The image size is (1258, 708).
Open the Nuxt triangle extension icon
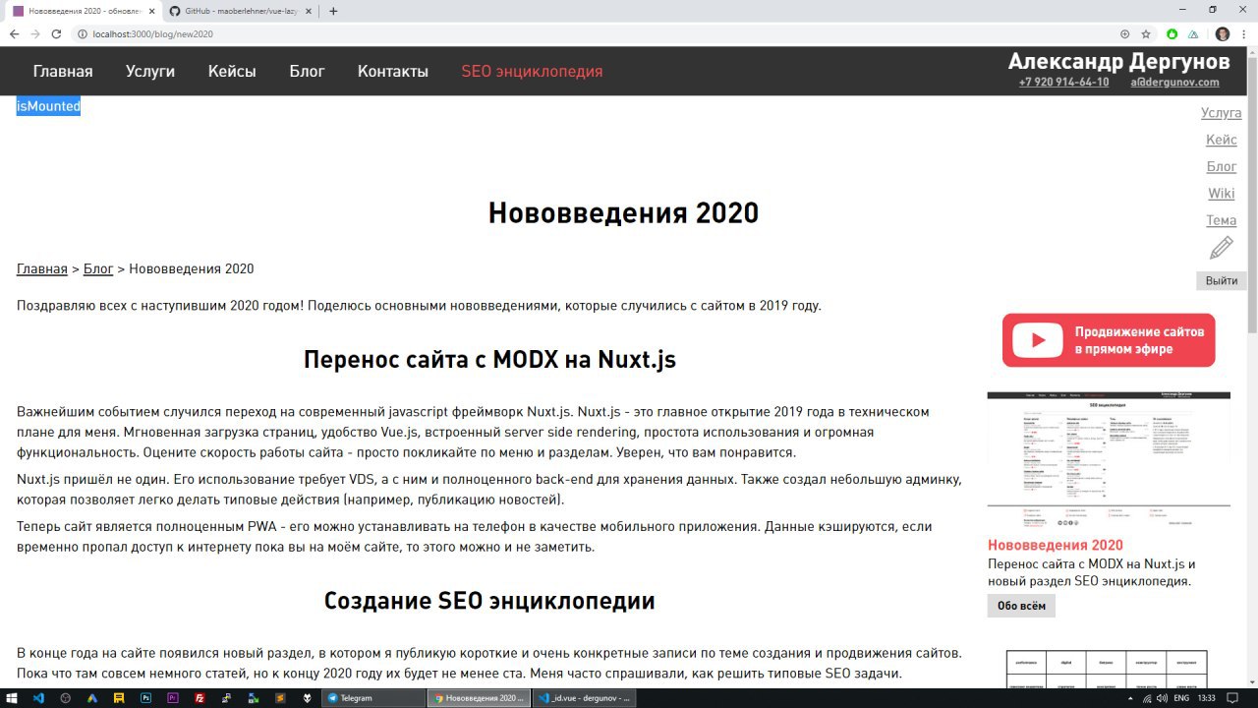tap(1193, 33)
